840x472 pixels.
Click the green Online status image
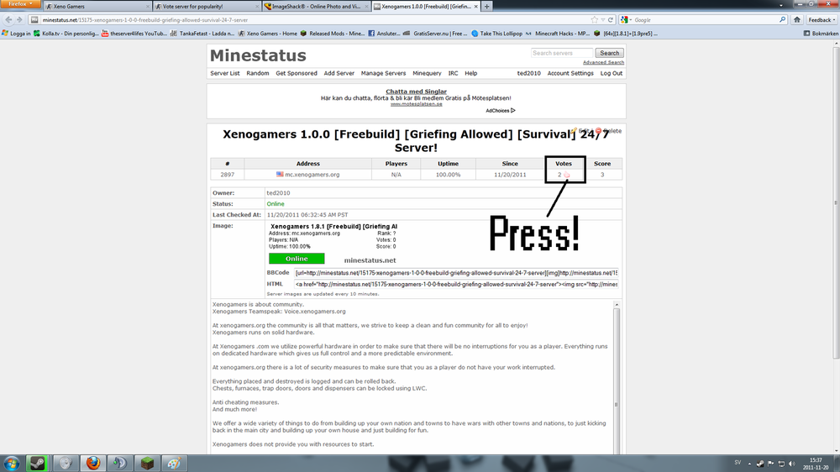click(x=297, y=259)
